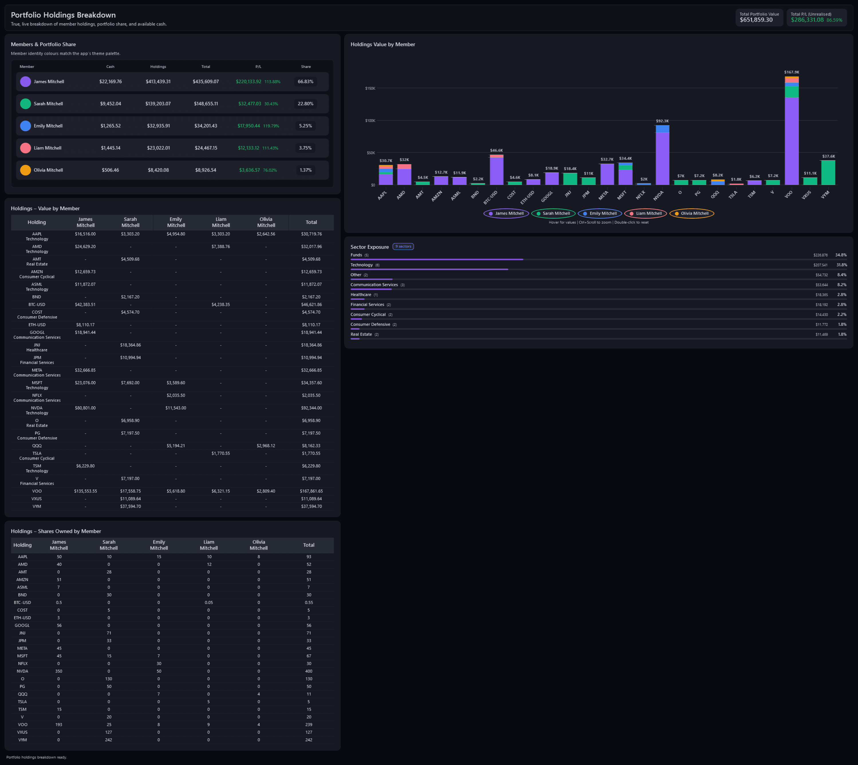Click the Total P/L (Unrealised) card
Image resolution: width=858 pixels, height=765 pixels.
click(816, 17)
